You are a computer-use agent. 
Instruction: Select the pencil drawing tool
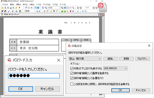pos(51,11)
